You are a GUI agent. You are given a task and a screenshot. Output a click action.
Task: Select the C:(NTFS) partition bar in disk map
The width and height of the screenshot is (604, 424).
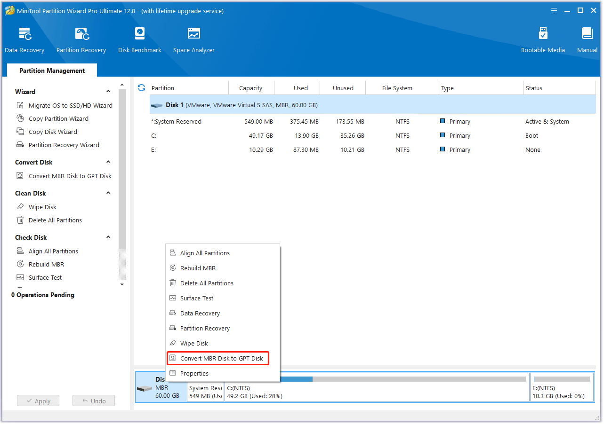tap(377, 387)
